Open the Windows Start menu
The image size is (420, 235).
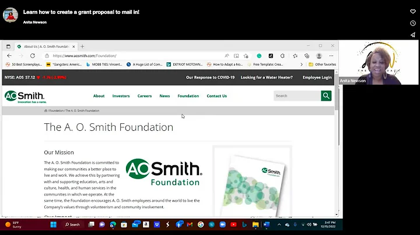53,225
